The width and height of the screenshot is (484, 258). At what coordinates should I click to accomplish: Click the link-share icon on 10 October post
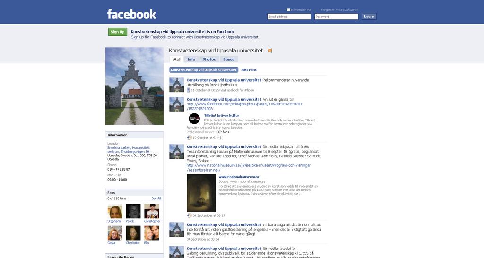pyautogui.click(x=189, y=138)
